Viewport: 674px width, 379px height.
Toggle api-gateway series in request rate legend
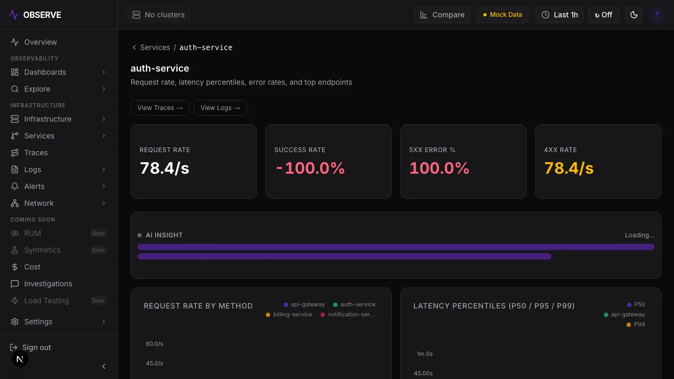pyautogui.click(x=304, y=304)
